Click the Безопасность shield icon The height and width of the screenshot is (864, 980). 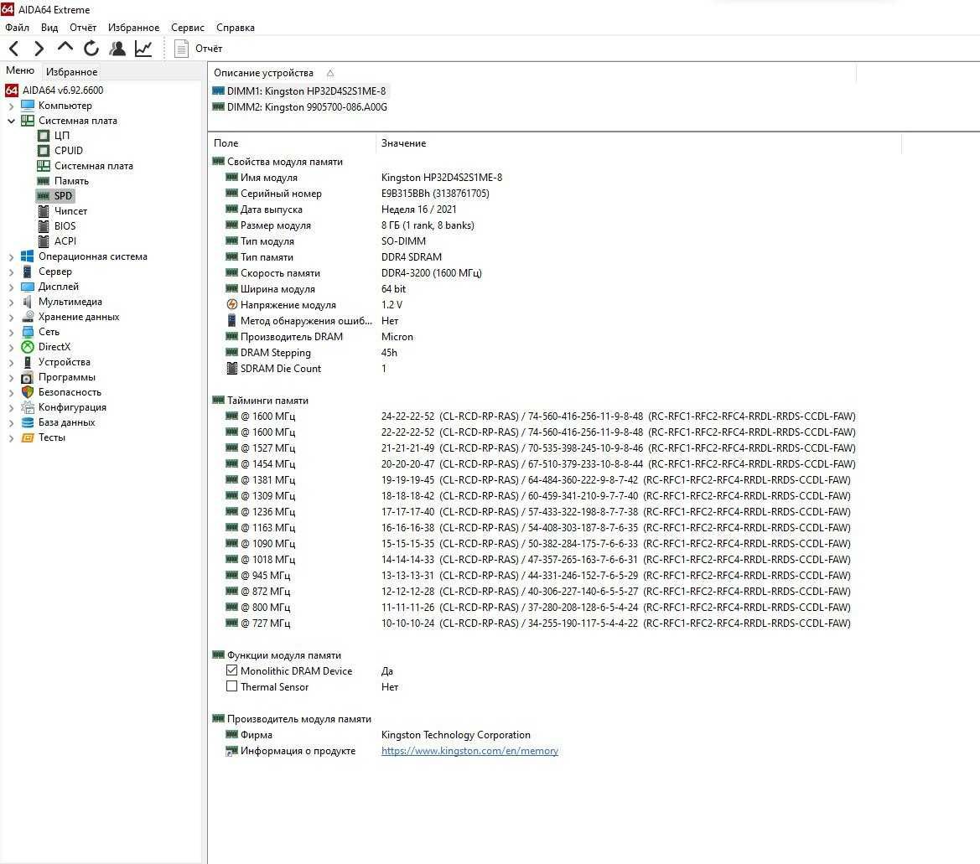(28, 392)
